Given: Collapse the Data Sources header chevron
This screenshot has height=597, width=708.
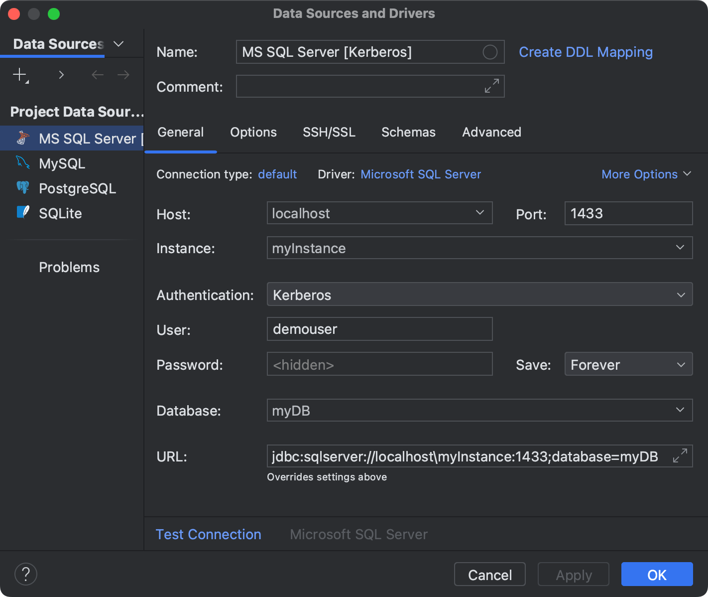Looking at the screenshot, I should 118,44.
